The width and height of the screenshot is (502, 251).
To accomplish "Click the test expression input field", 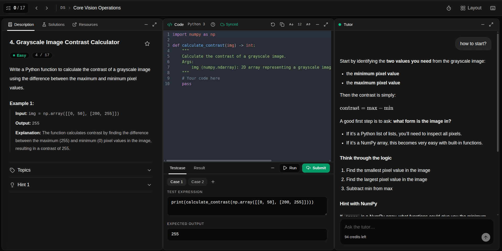I will (247, 206).
